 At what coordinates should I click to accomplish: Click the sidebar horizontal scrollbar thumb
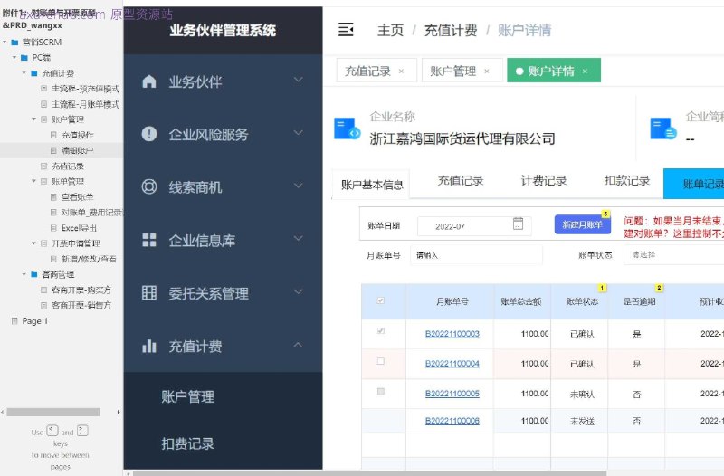(53, 412)
